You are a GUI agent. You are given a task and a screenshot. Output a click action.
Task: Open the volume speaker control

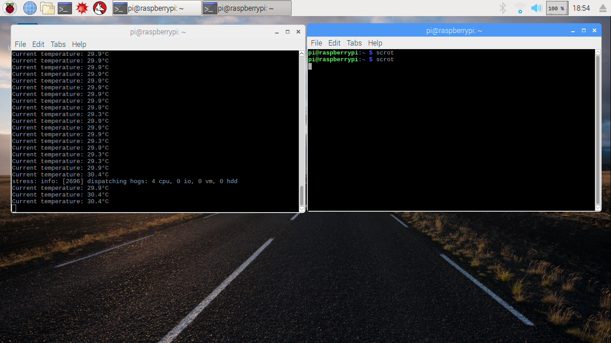[x=536, y=8]
